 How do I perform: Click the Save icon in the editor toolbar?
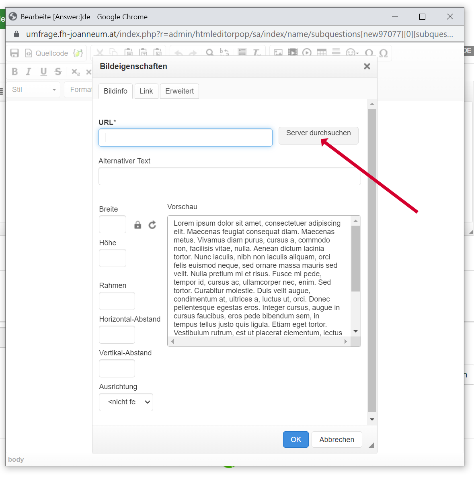14,53
